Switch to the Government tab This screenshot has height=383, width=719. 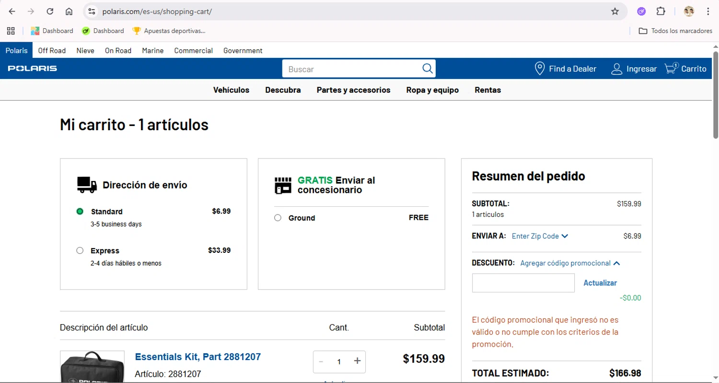pyautogui.click(x=243, y=50)
